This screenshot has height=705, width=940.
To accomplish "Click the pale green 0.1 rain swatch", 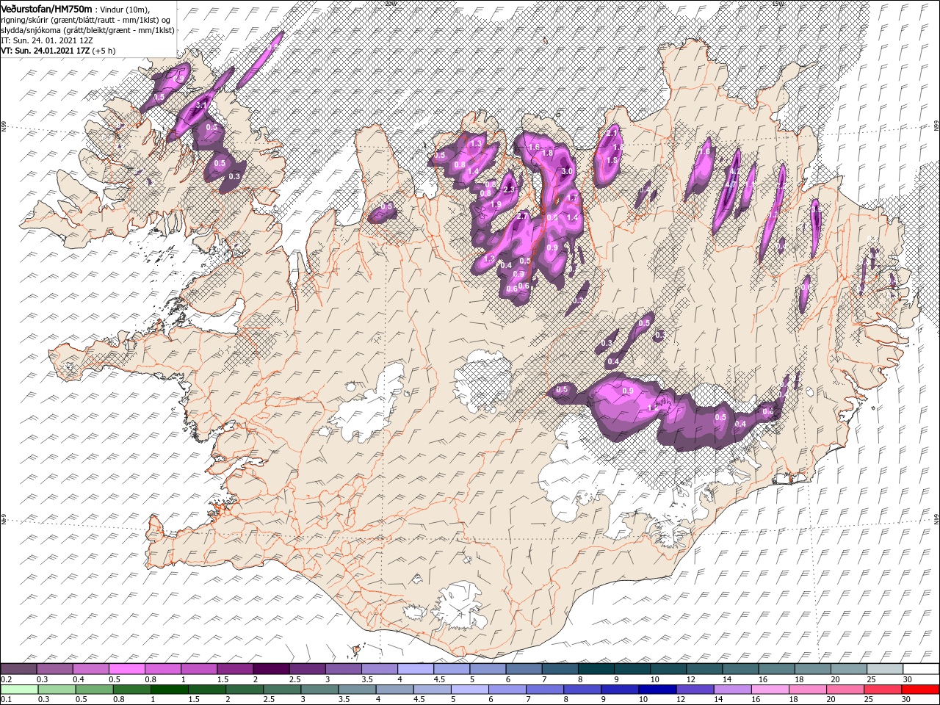I will [x=19, y=690].
